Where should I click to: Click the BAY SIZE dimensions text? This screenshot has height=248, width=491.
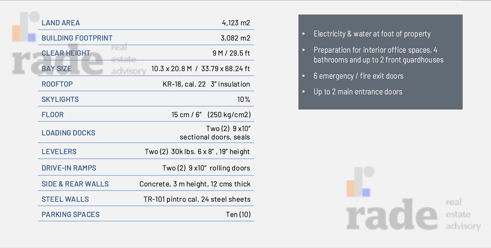point(200,68)
